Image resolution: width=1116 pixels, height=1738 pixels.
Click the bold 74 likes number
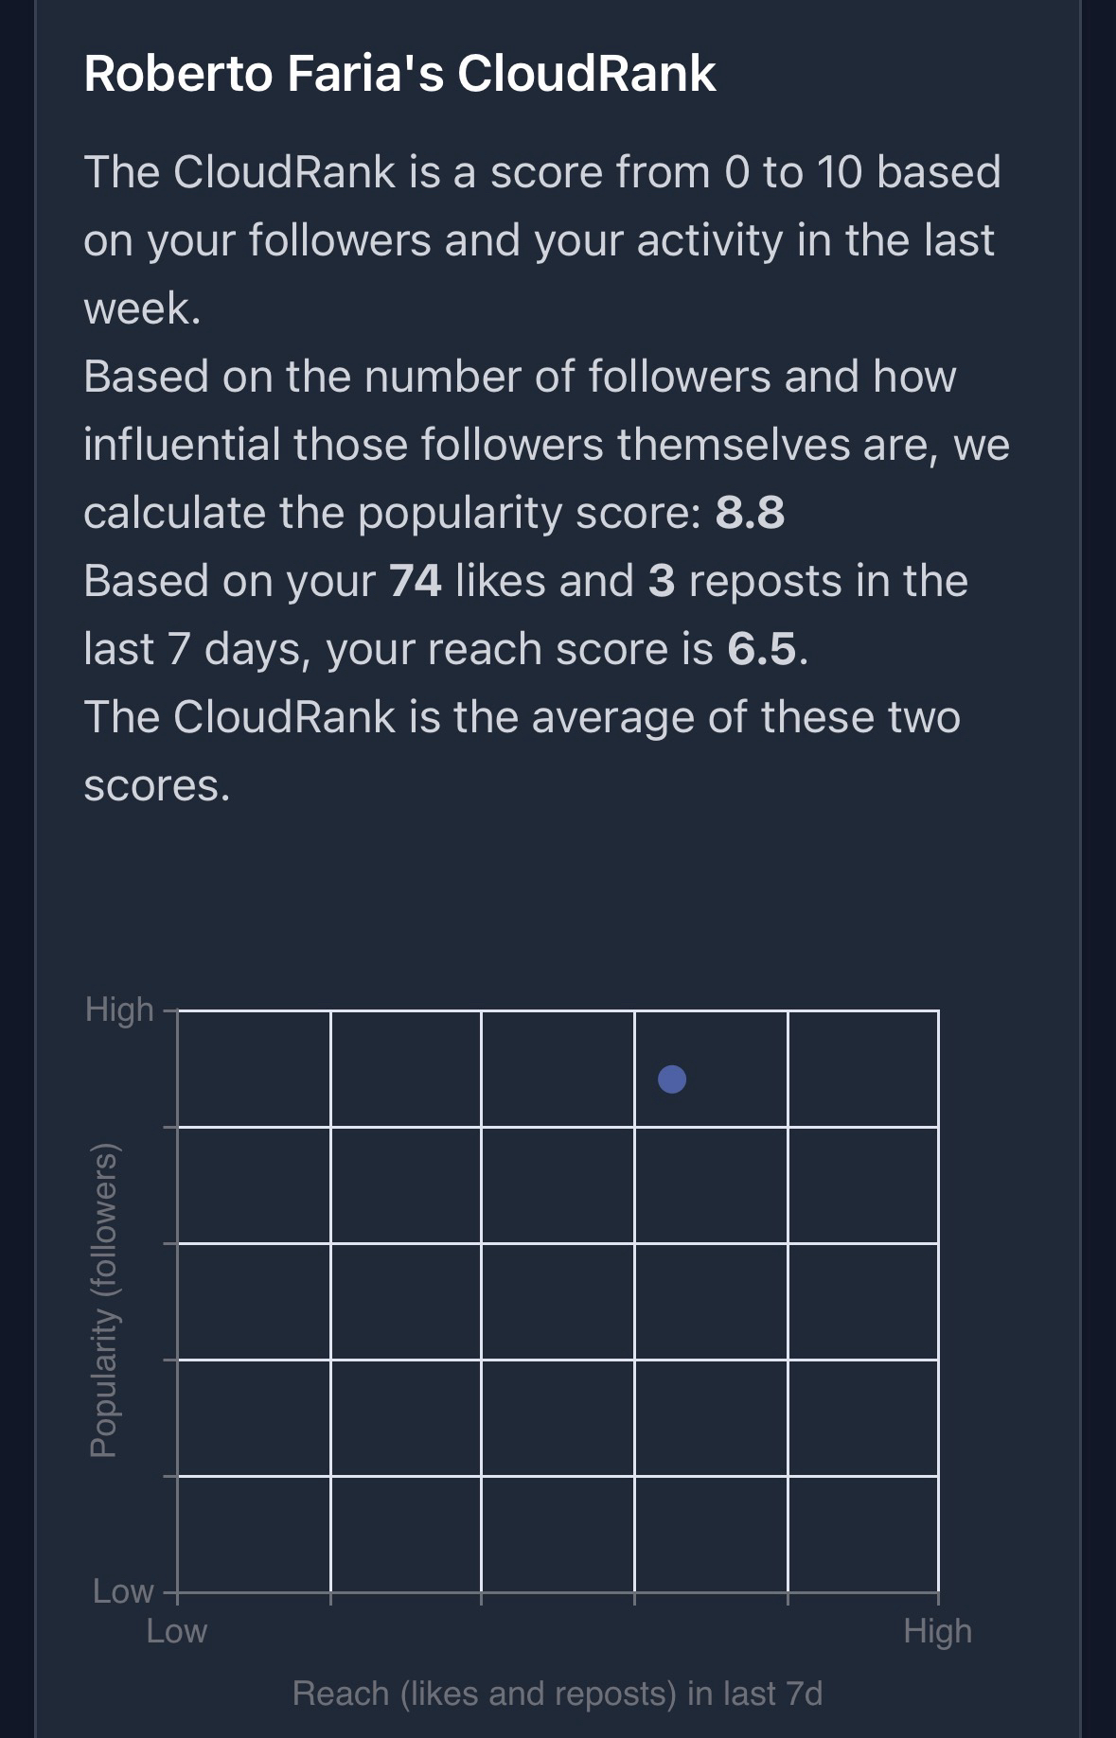click(x=416, y=581)
